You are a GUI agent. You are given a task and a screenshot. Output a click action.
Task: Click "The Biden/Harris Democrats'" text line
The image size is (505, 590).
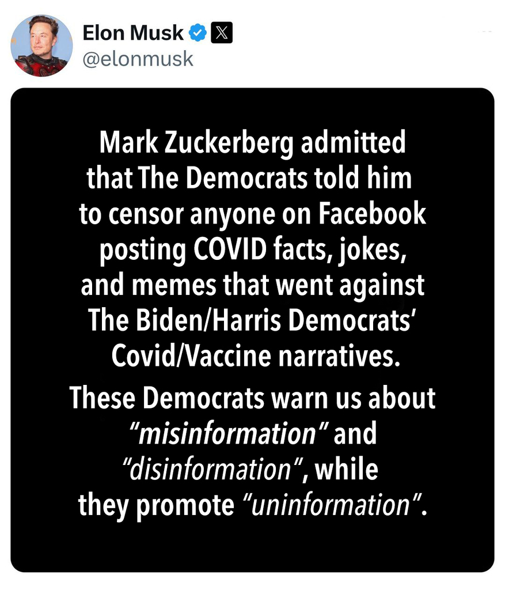[x=252, y=320]
